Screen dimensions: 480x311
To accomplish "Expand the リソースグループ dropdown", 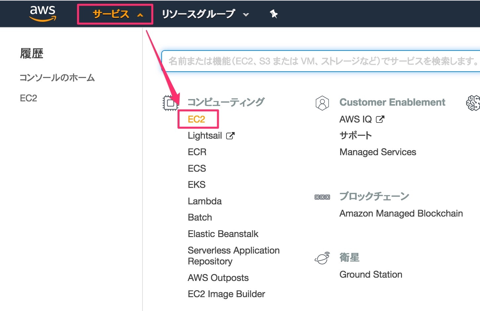I will [x=205, y=14].
